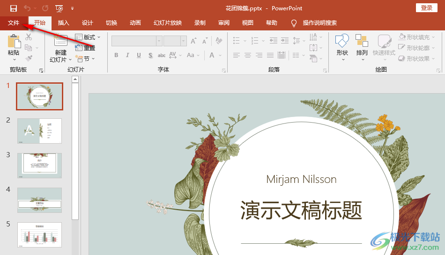
Task: Toggle Bold formatting
Action: tap(116, 55)
